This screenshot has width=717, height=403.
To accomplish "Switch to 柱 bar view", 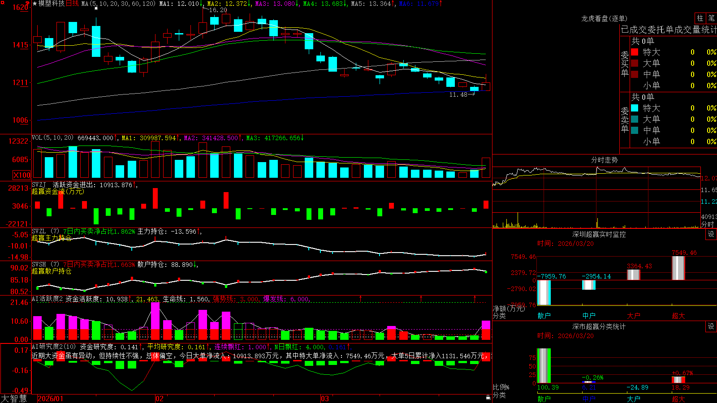I will click(x=700, y=18).
